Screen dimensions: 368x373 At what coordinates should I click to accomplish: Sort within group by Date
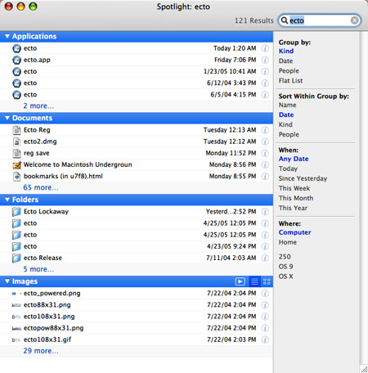point(286,115)
